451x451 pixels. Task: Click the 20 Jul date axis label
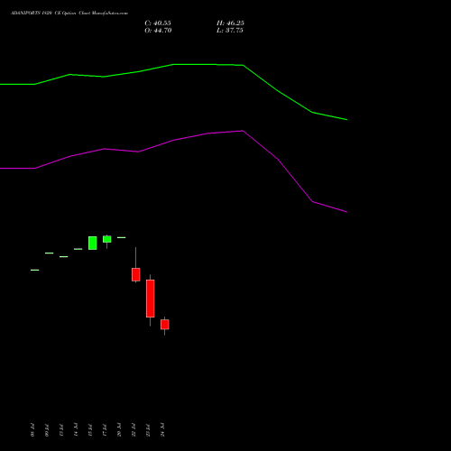click(x=119, y=430)
